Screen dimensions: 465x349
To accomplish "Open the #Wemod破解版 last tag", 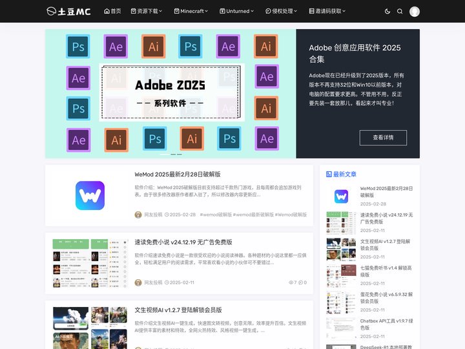I will click(x=291, y=215).
